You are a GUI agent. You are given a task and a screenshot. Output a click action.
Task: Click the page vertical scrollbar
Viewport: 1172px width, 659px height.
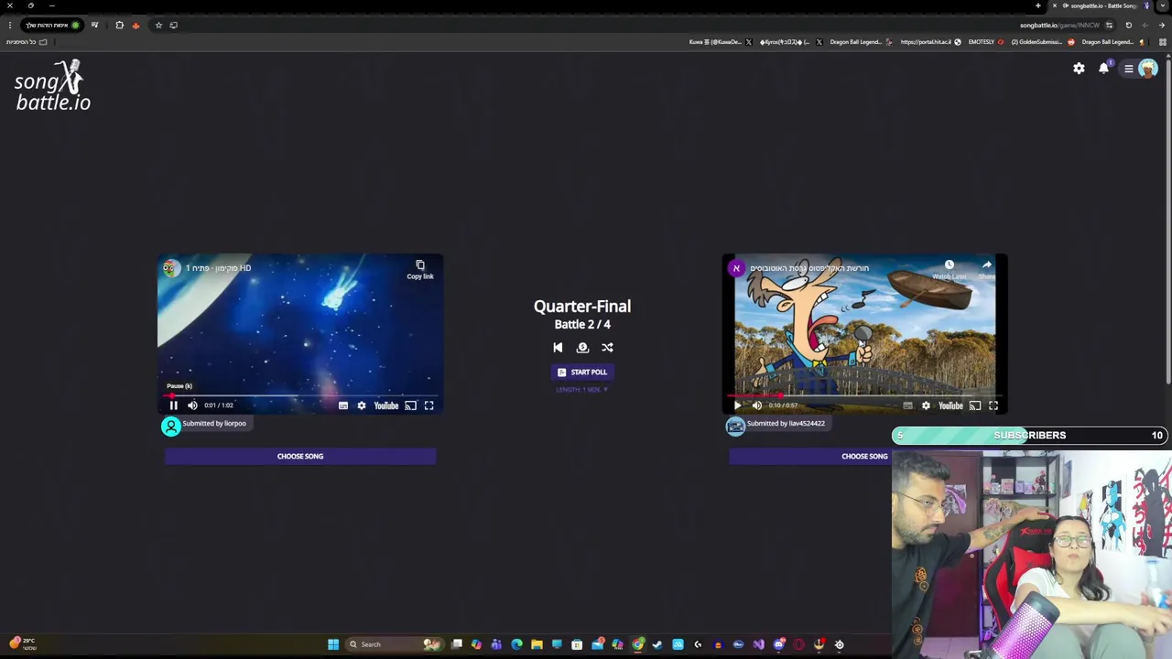pyautogui.click(x=1167, y=220)
